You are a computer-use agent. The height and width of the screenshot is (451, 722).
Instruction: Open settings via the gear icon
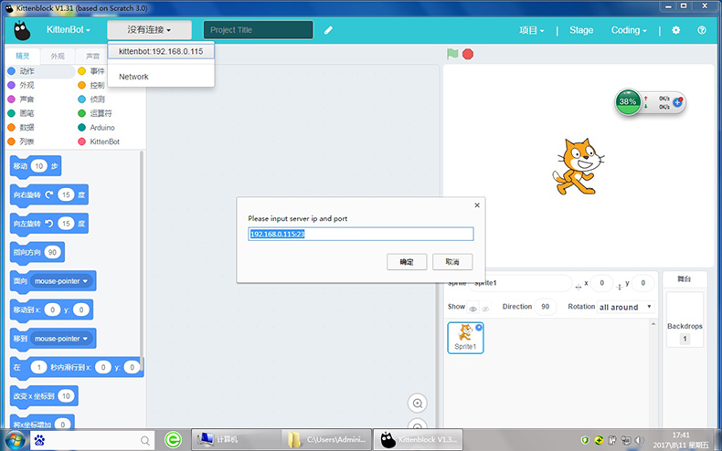pyautogui.click(x=676, y=30)
